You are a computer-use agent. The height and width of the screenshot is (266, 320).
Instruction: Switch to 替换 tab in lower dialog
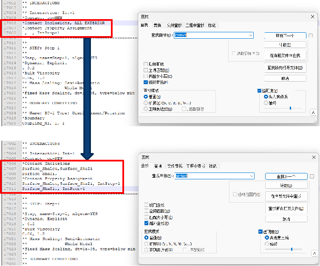(x=158, y=166)
